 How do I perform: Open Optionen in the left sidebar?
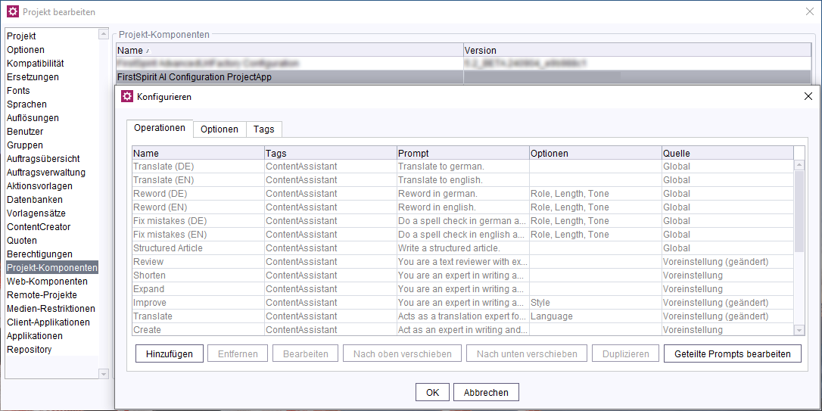click(52, 50)
